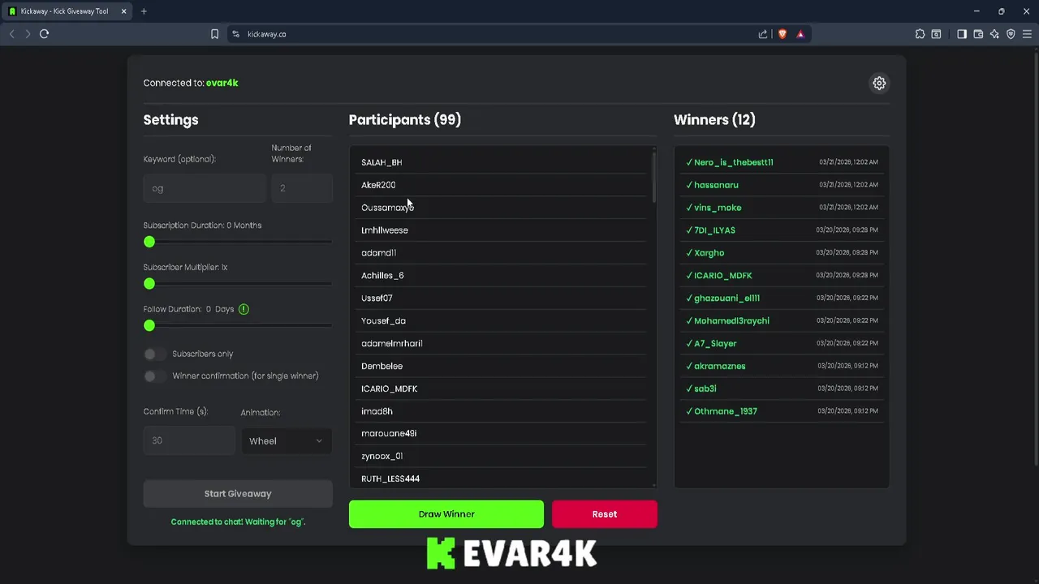
Task: Click the share page icon
Action: click(x=763, y=34)
